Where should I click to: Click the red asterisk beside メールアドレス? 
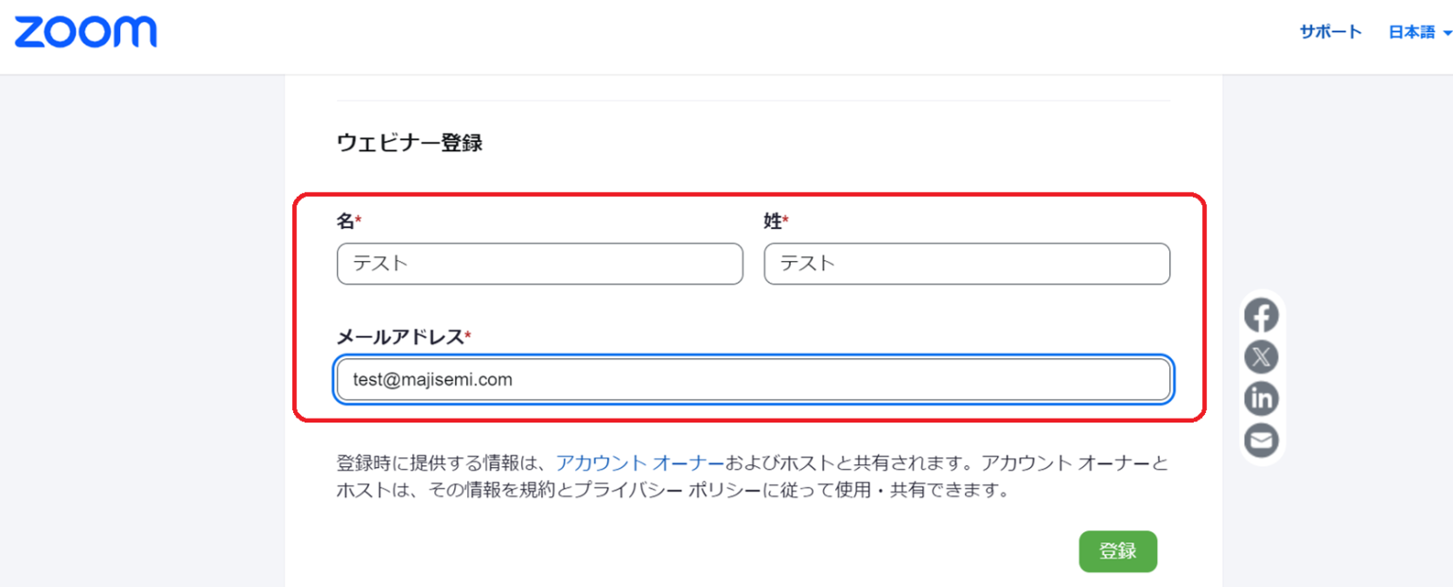[467, 335]
